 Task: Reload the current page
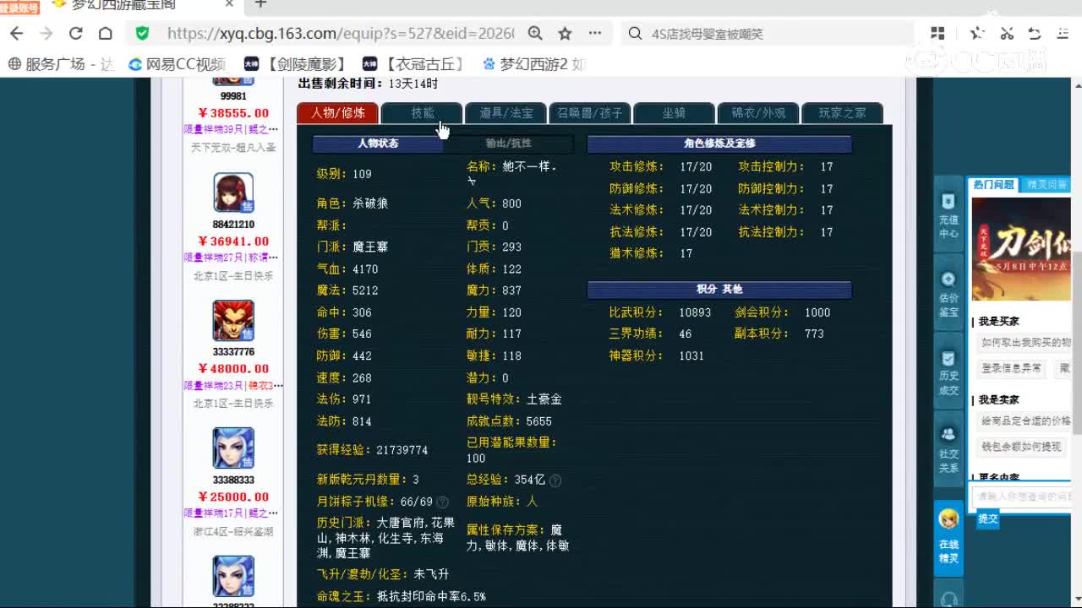click(76, 34)
